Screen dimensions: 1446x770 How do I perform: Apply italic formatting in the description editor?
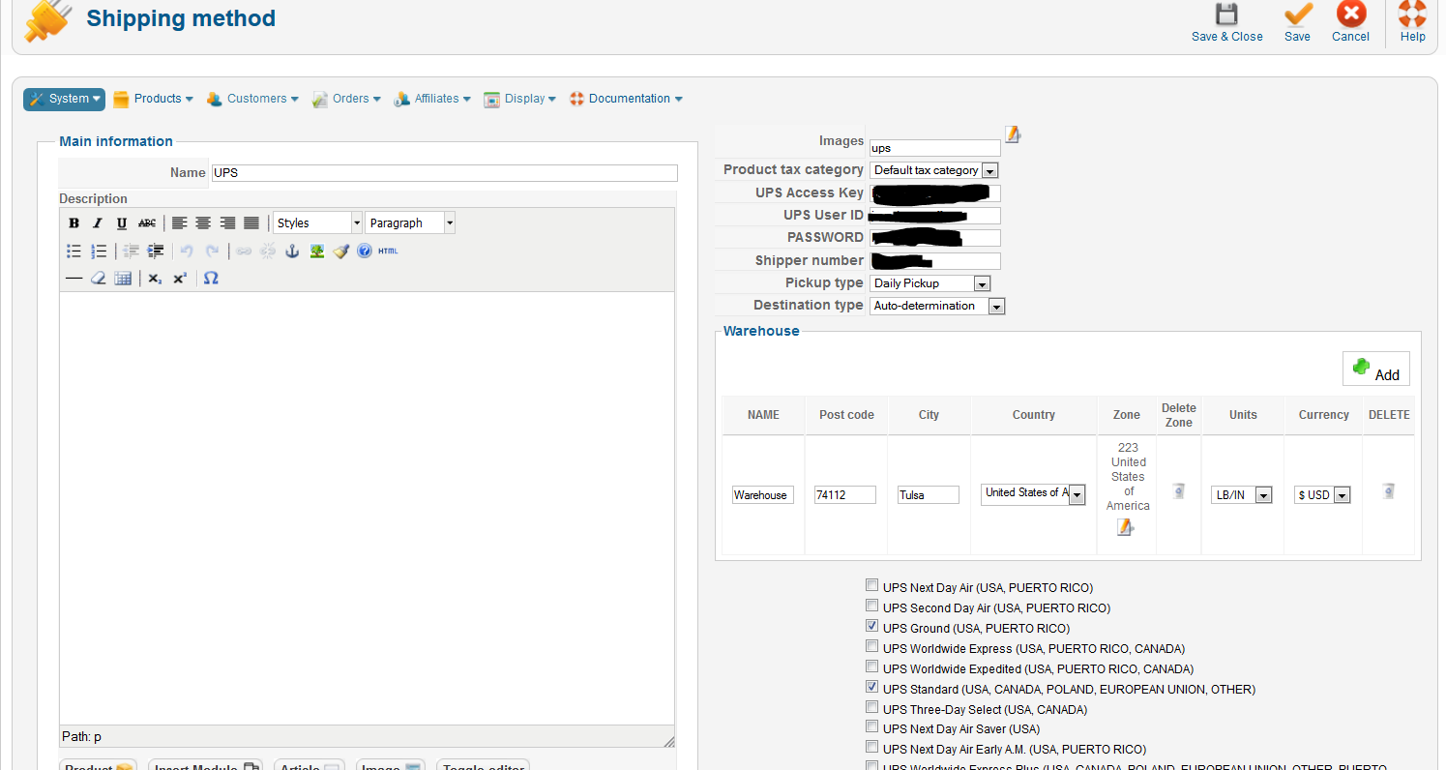click(98, 223)
